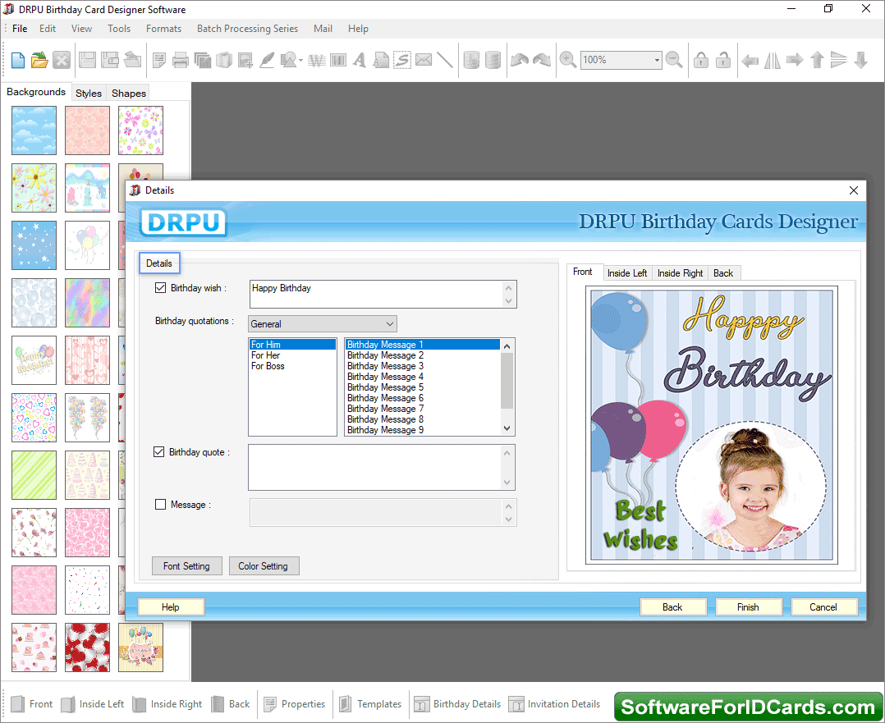Click the Color Setting button
This screenshot has height=723, width=885.
(263, 566)
